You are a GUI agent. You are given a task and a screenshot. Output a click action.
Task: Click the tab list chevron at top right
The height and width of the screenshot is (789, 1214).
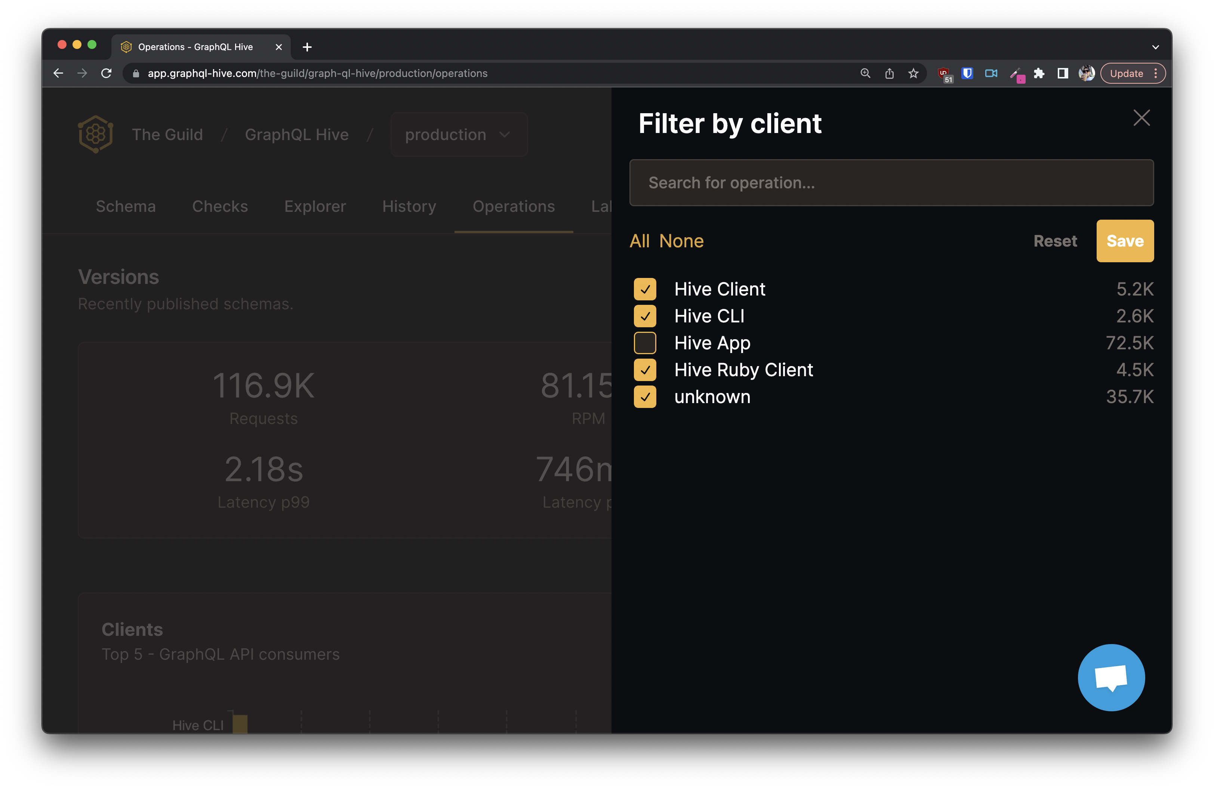click(x=1155, y=47)
